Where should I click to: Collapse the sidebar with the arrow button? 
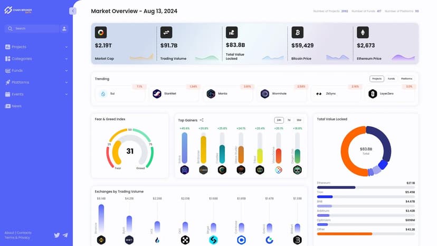73,11
